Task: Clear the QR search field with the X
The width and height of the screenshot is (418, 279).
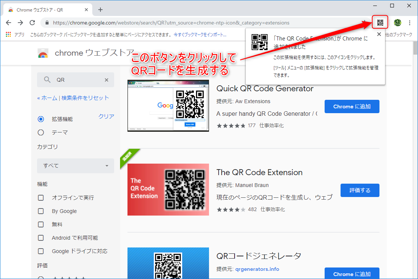Action: click(106, 79)
